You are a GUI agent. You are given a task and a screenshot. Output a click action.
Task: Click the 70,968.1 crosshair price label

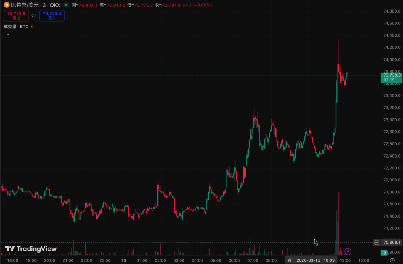pyautogui.click(x=391, y=242)
